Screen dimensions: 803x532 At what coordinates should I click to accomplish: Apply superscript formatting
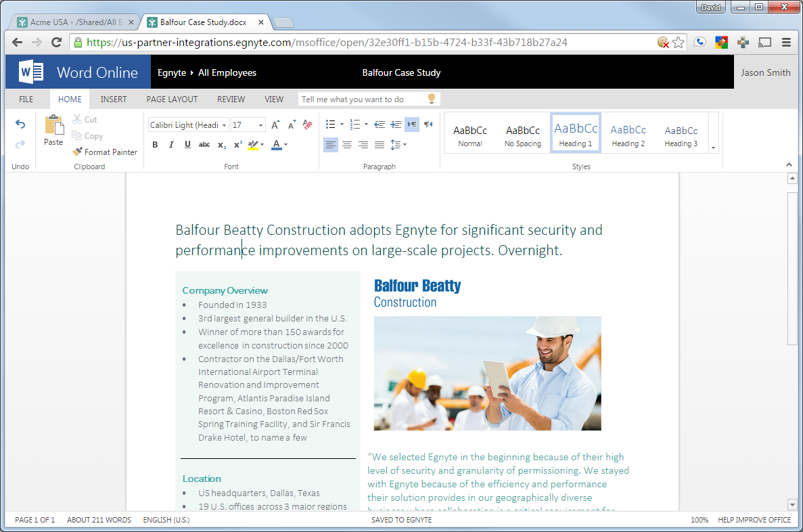tap(237, 145)
